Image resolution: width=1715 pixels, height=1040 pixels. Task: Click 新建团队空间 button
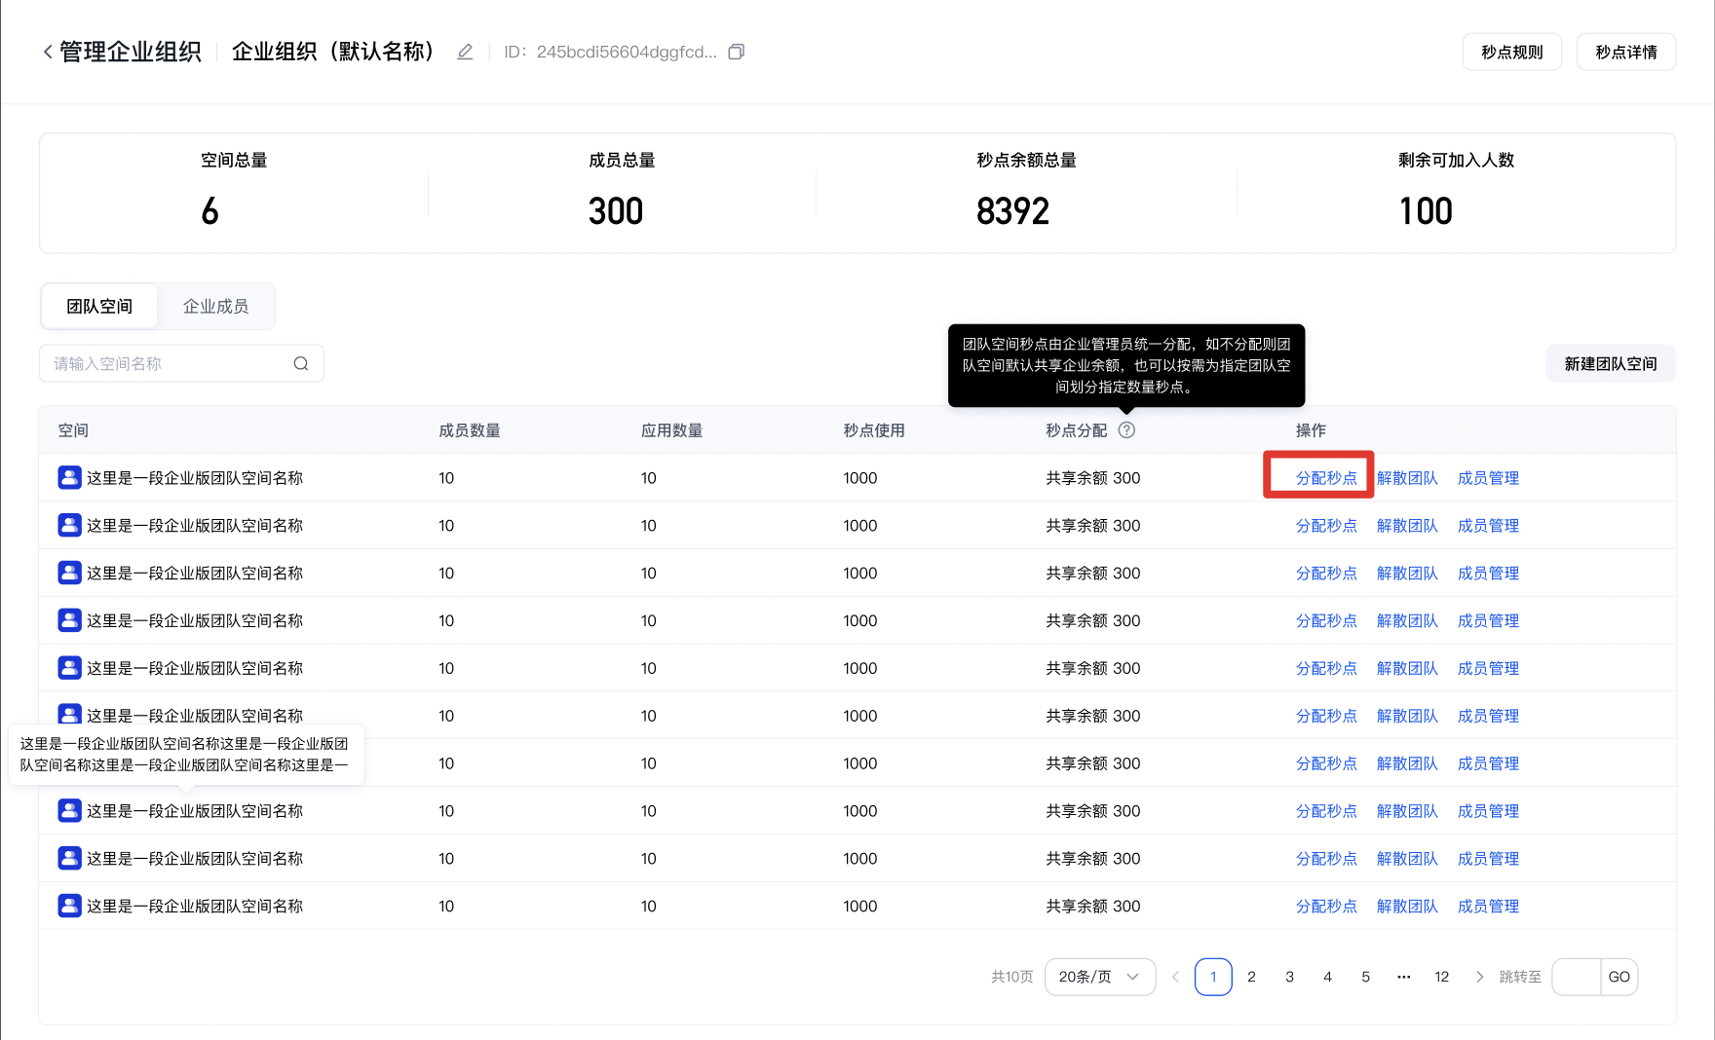click(1610, 363)
